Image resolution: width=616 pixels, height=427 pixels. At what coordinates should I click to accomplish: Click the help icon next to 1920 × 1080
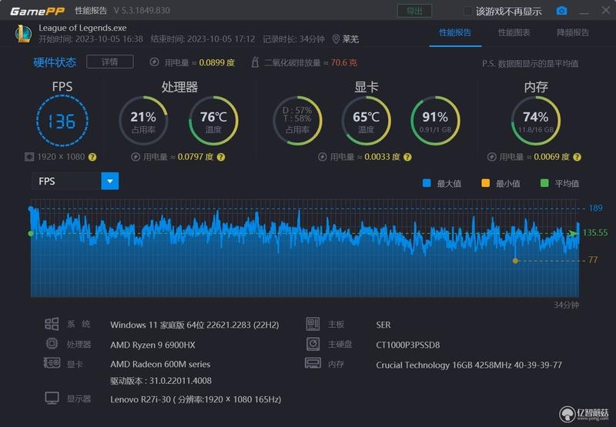[x=92, y=157]
